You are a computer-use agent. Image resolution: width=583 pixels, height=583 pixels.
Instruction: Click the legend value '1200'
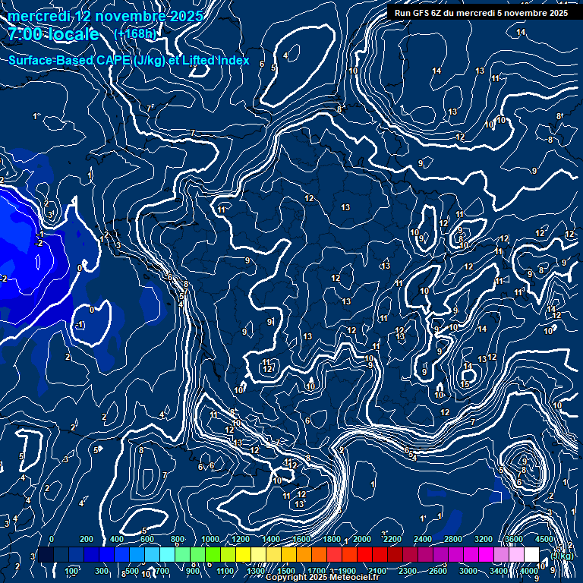[241, 539]
